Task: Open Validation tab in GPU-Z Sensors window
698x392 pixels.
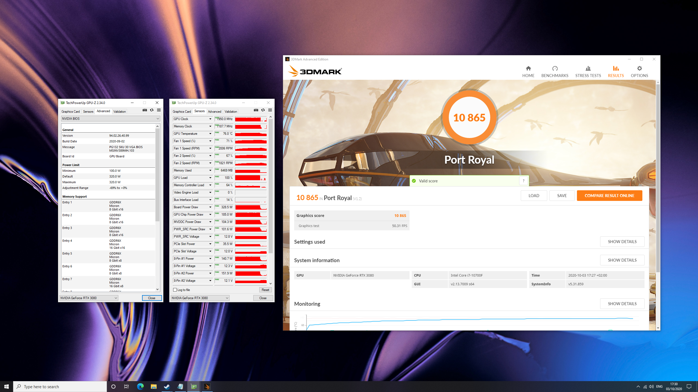Action: [231, 111]
